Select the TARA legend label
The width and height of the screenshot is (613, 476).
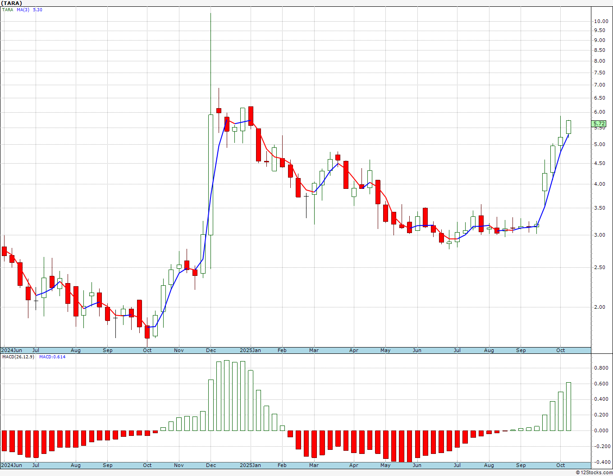click(8, 9)
